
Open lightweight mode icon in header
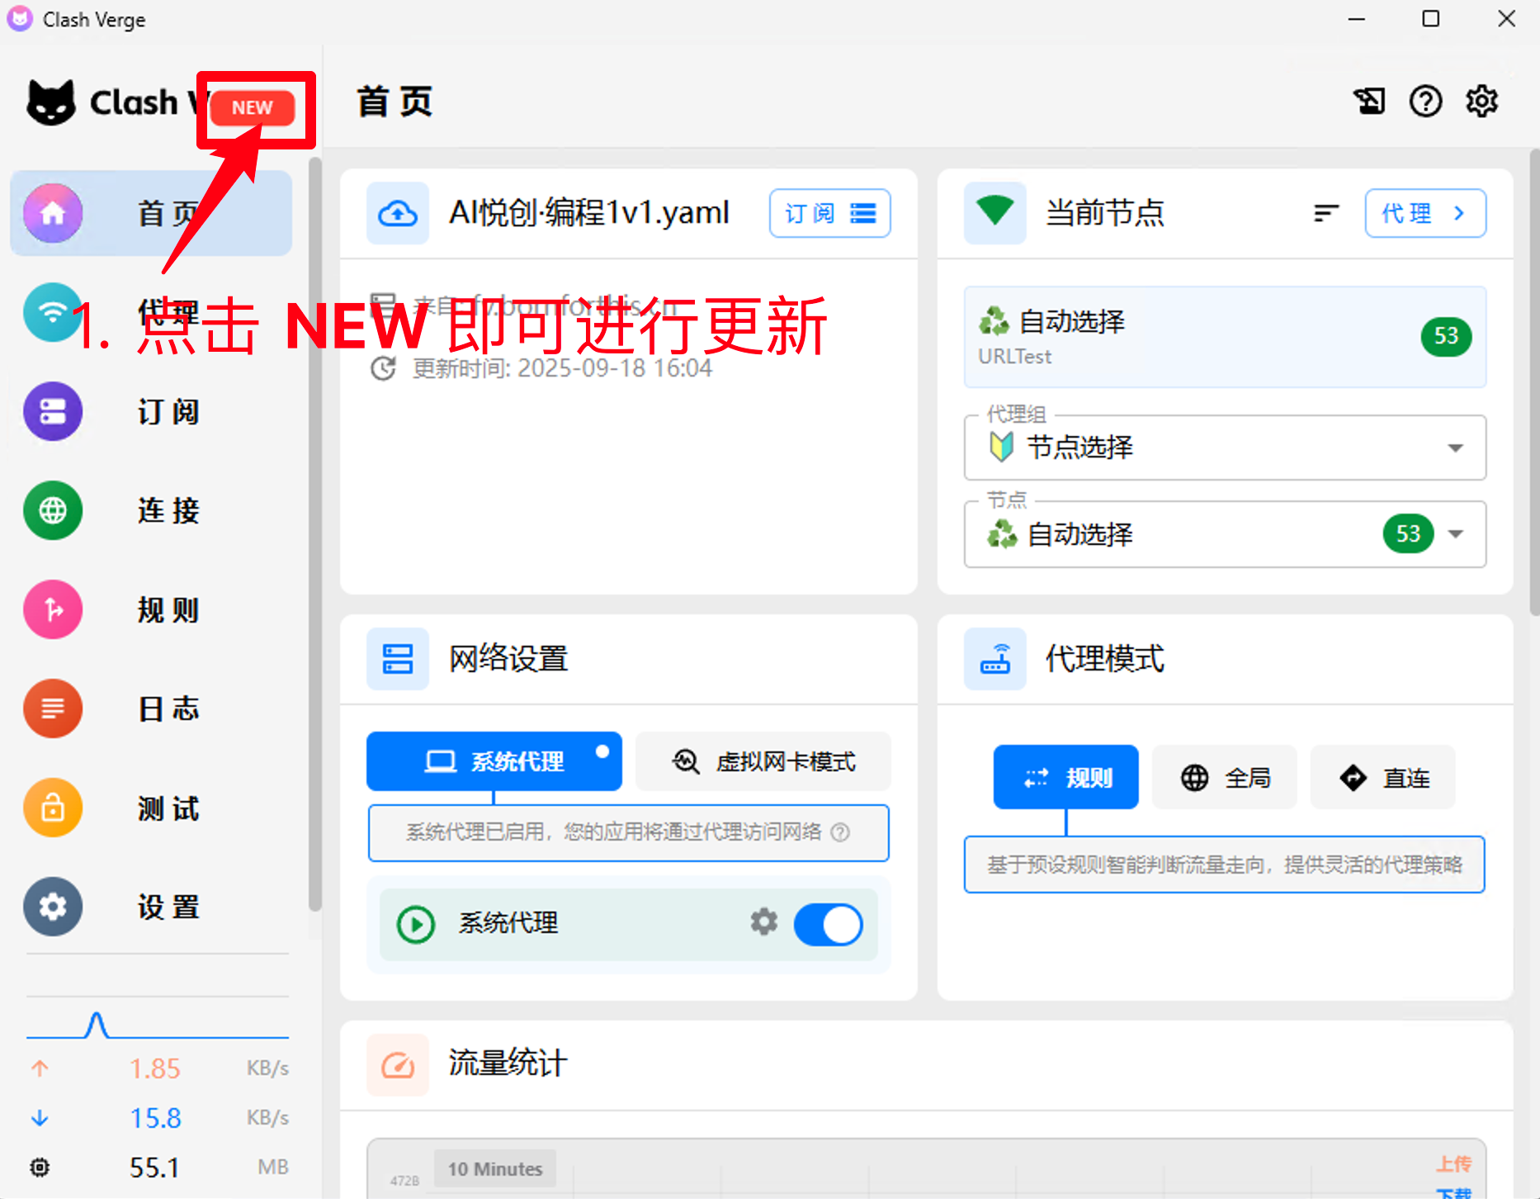[x=1369, y=102]
